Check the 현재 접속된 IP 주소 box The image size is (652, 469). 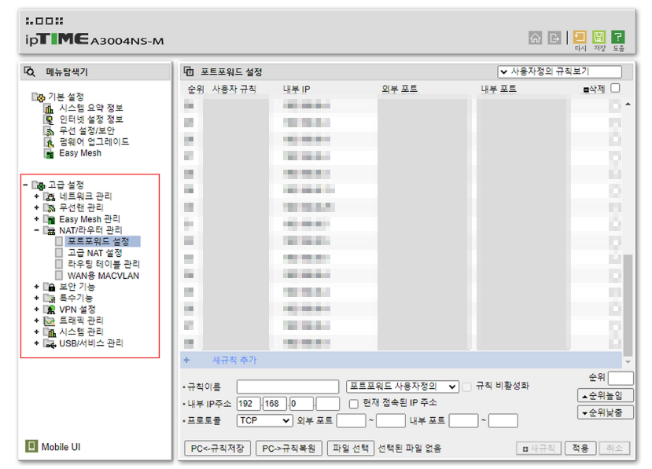pos(353,404)
